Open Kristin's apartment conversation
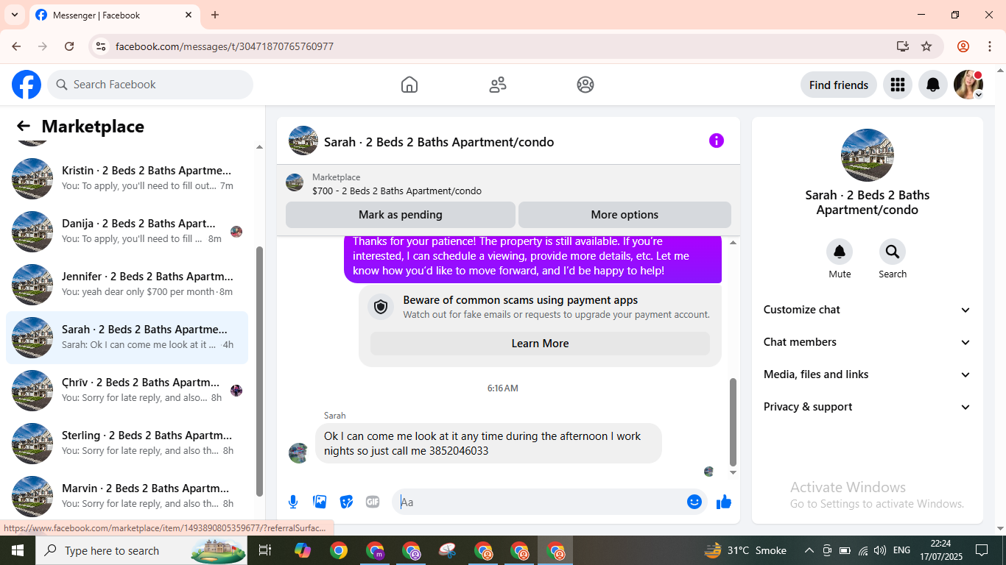 click(x=127, y=178)
